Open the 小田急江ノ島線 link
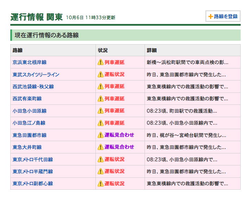The width and height of the screenshot is (251, 200). (x=29, y=123)
